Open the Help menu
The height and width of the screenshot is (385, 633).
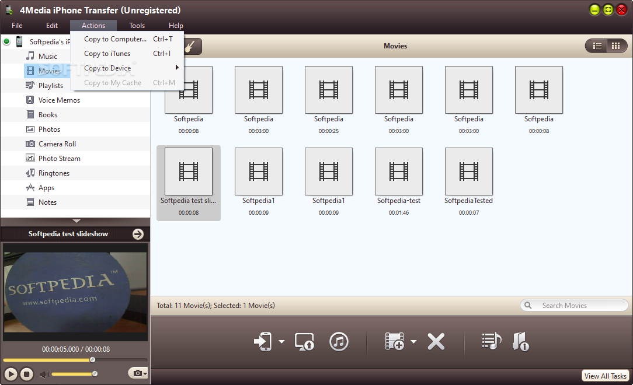click(176, 26)
